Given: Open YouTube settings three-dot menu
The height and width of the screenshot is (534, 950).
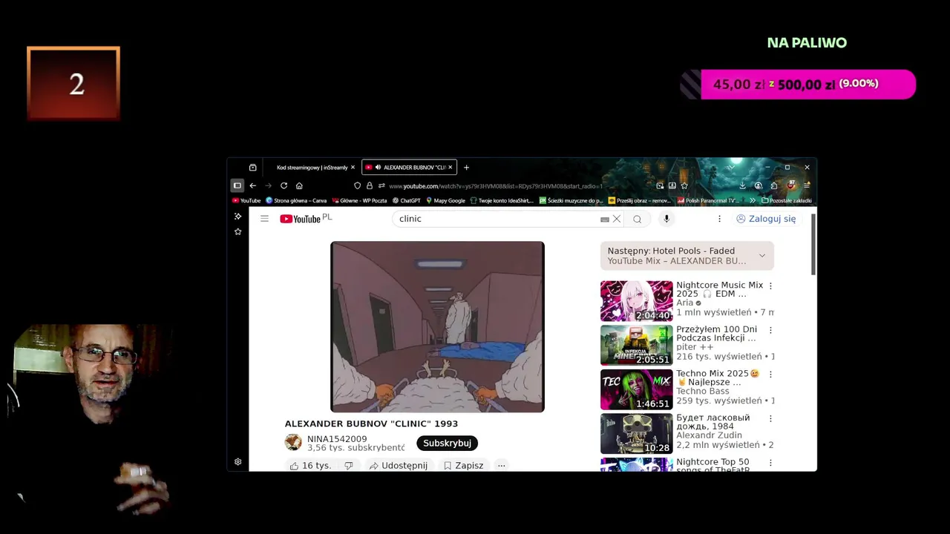Looking at the screenshot, I should tap(719, 219).
